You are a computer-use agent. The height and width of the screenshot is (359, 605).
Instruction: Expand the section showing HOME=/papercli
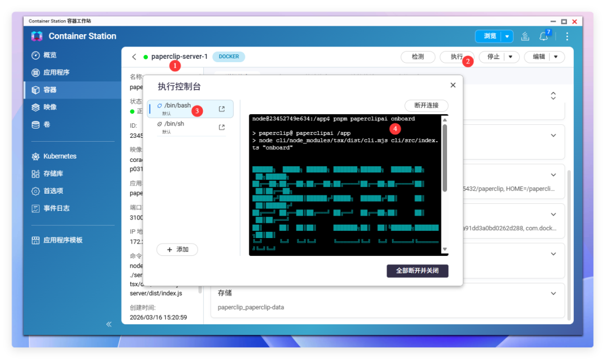pos(553,175)
